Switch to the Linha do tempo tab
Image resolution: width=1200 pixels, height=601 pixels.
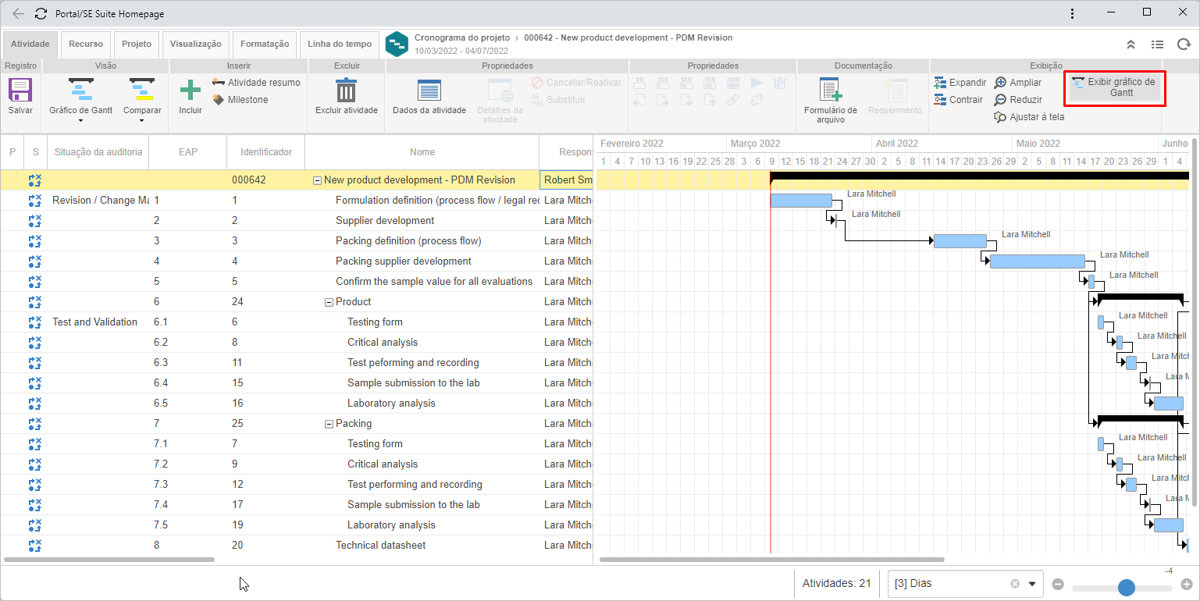coord(340,44)
